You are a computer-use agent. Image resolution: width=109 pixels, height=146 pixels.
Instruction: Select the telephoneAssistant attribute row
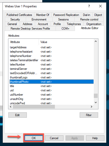[52, 52]
